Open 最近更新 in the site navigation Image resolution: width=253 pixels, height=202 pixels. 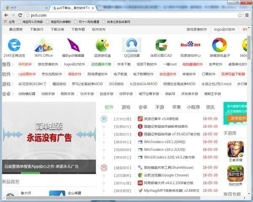16,29
